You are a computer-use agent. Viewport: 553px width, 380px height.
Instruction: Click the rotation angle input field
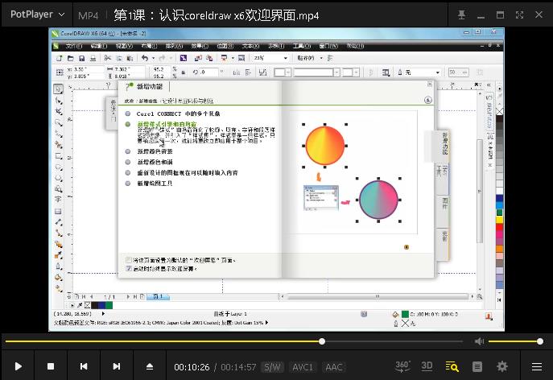209,72
